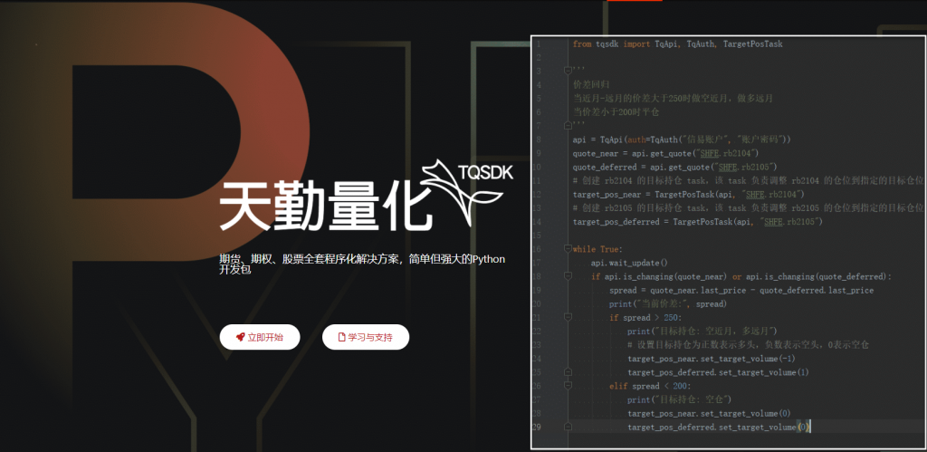Open the 学习与支持 button
This screenshot has height=452, width=927.
coord(366,337)
